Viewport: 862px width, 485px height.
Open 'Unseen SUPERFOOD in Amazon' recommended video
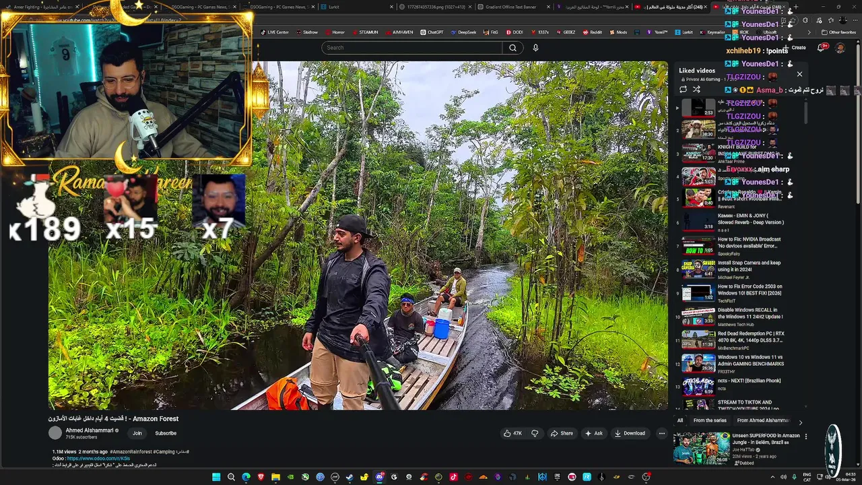click(737, 449)
